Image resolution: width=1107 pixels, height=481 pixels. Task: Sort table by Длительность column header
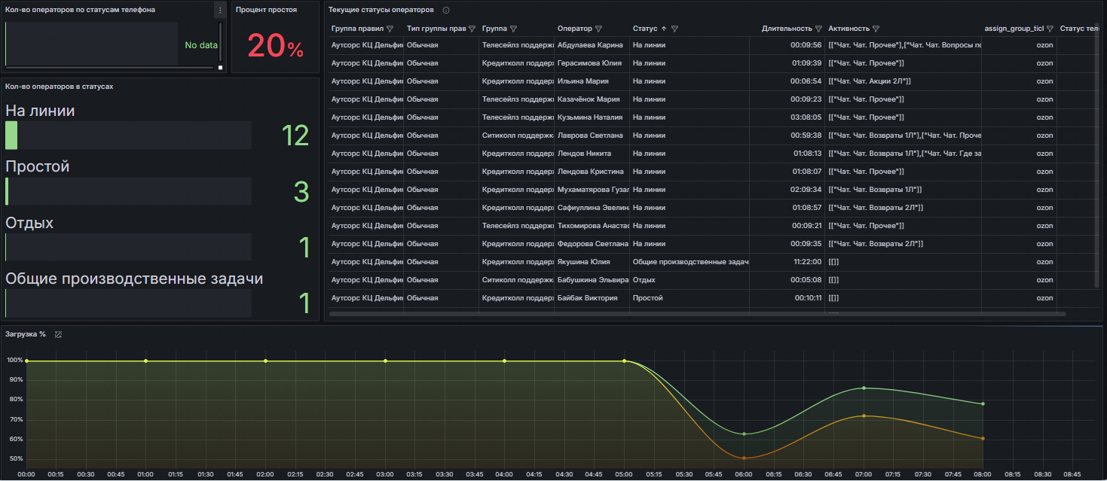point(787,29)
